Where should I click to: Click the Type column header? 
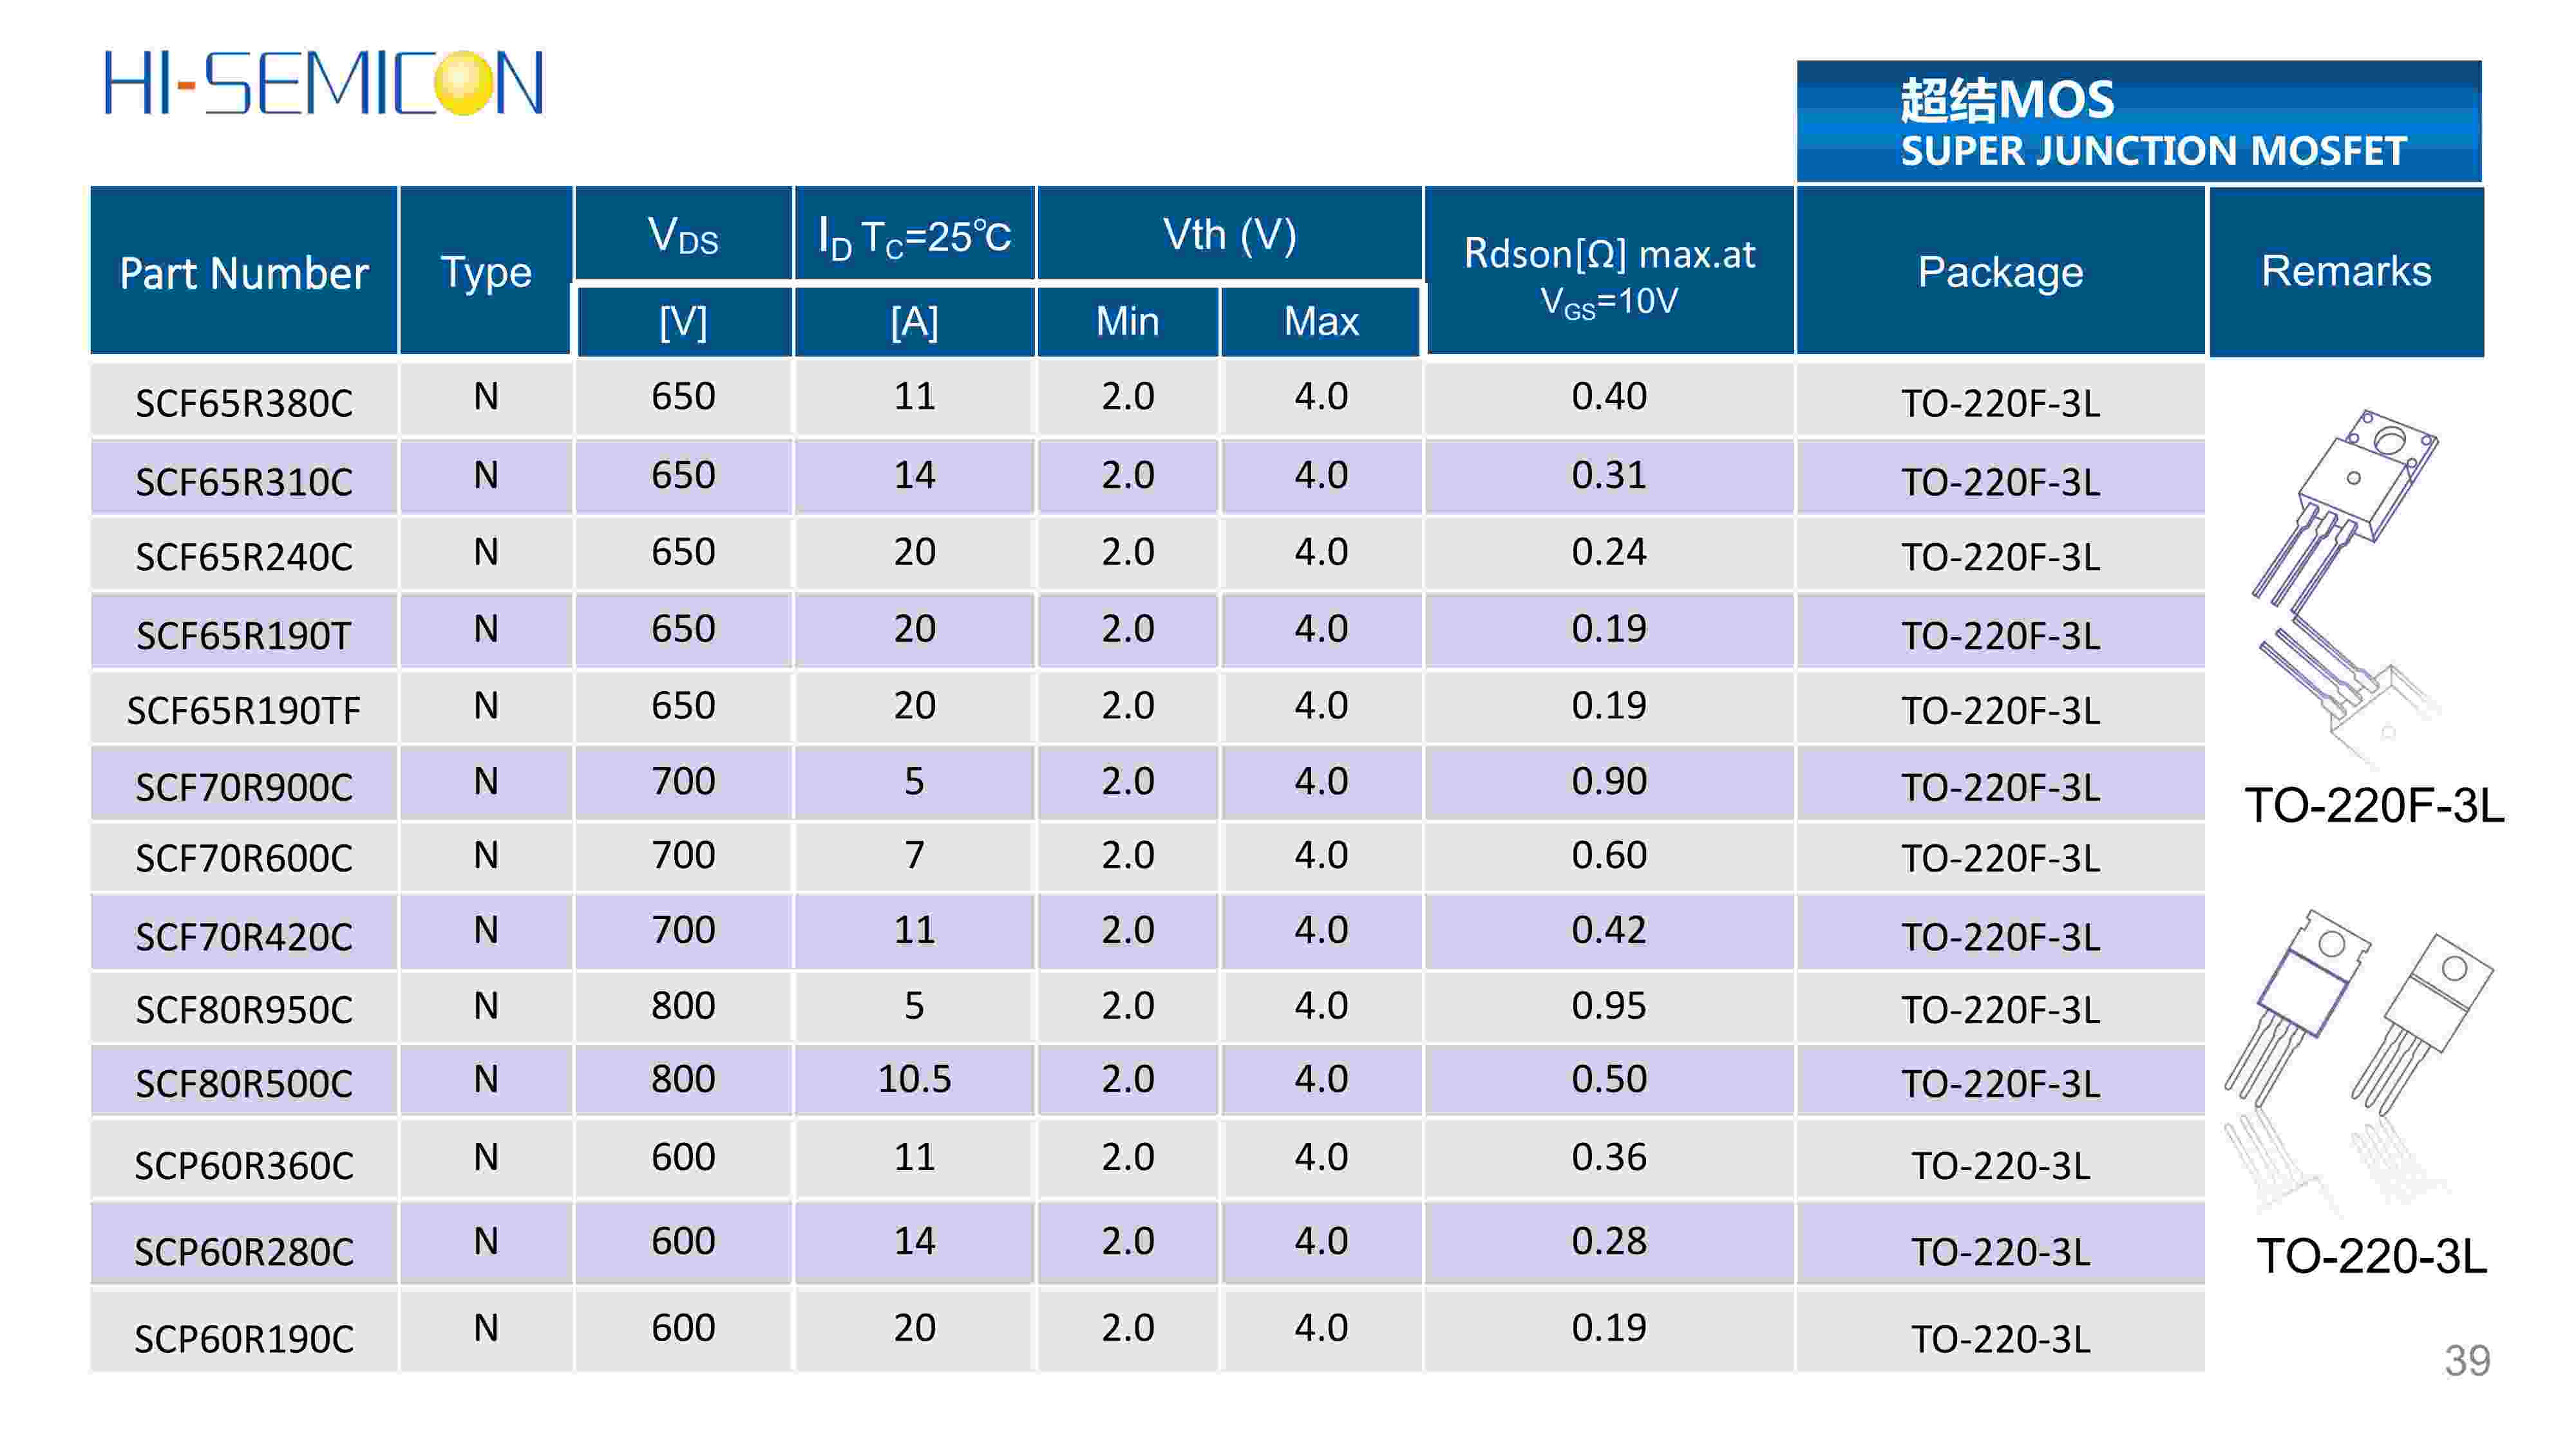coord(486,272)
